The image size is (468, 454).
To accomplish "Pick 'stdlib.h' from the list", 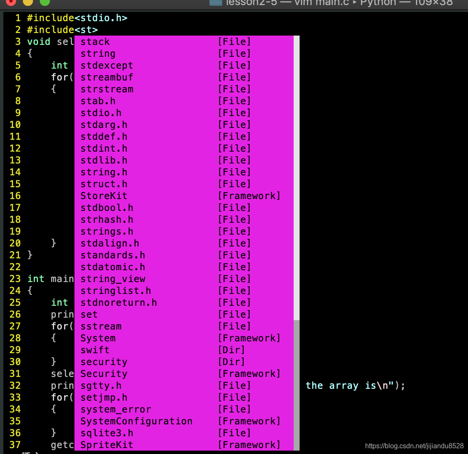I will pos(184,160).
